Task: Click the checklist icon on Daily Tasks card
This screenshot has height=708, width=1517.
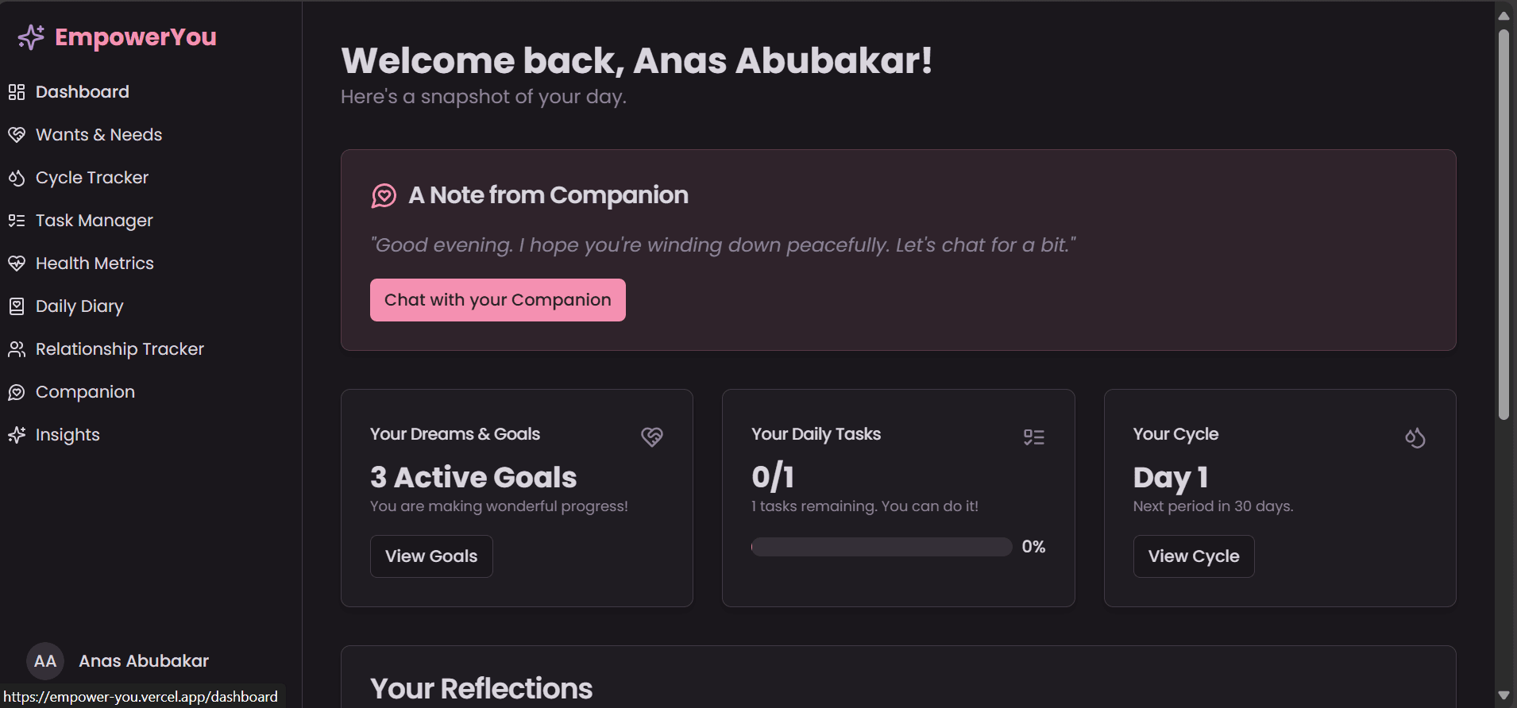Action: click(1033, 437)
